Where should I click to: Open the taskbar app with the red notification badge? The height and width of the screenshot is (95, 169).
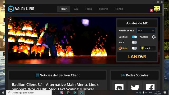(62, 93)
